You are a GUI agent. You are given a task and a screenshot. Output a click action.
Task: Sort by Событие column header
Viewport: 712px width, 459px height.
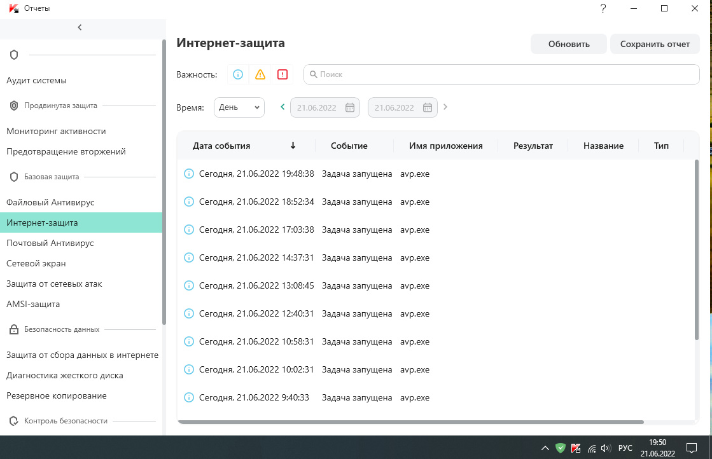pyautogui.click(x=349, y=146)
